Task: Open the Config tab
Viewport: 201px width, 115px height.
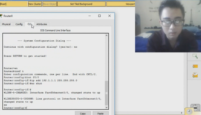Action: (x=19, y=24)
